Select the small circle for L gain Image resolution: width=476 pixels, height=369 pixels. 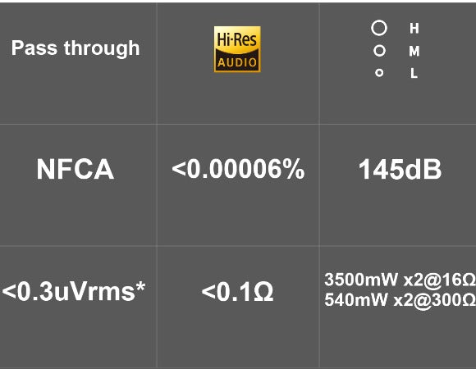(379, 73)
